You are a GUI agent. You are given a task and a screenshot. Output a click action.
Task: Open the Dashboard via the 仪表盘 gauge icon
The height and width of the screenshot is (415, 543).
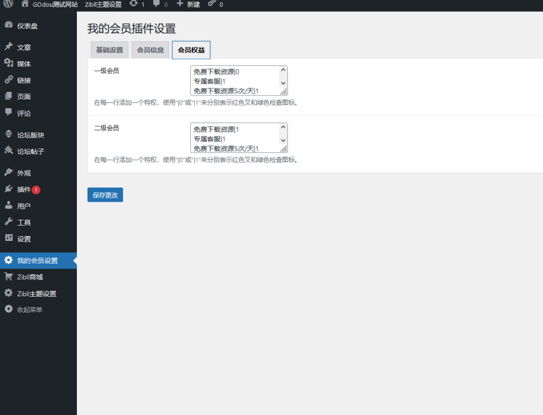coord(8,24)
